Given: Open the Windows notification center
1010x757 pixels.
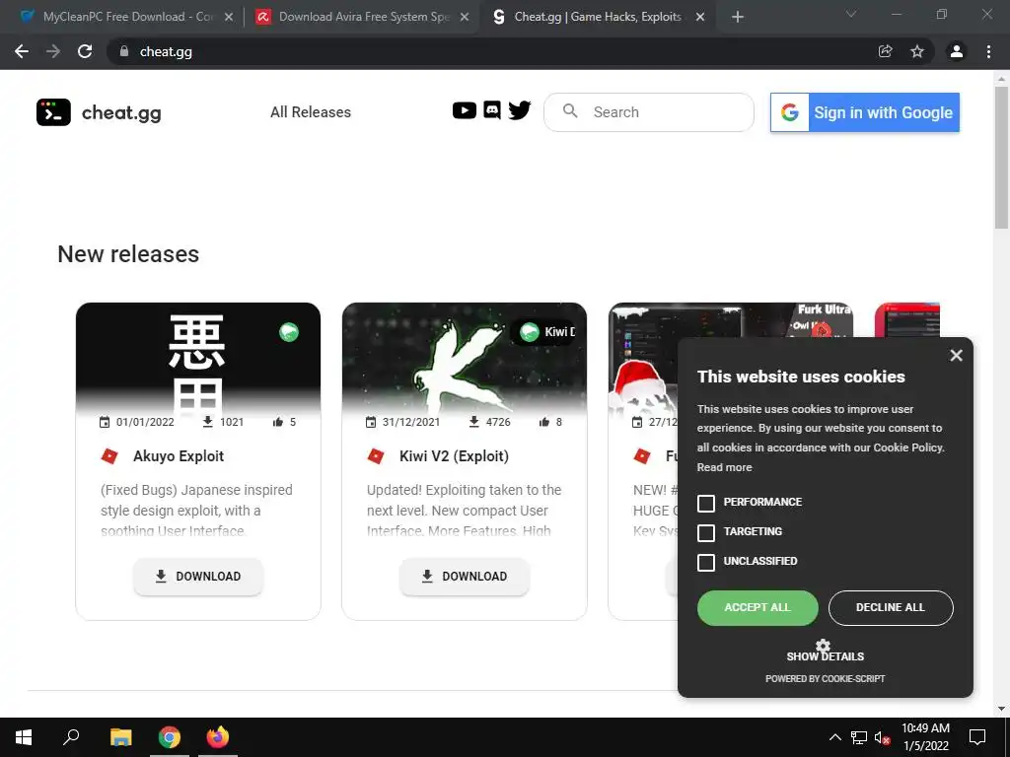Looking at the screenshot, I should [977, 737].
